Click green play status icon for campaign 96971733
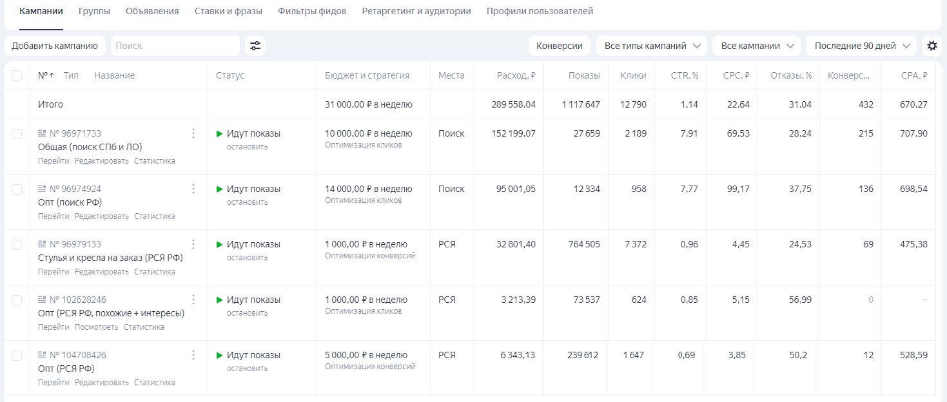Image resolution: width=947 pixels, height=402 pixels. click(220, 134)
